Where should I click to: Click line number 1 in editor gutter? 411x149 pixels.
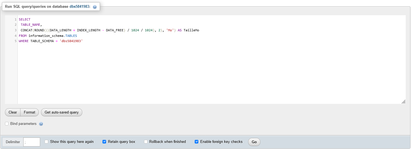(16, 19)
